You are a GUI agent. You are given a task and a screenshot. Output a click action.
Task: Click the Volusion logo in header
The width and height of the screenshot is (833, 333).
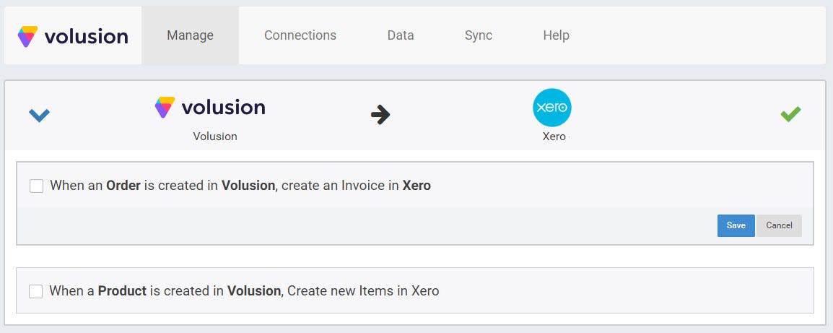73,36
